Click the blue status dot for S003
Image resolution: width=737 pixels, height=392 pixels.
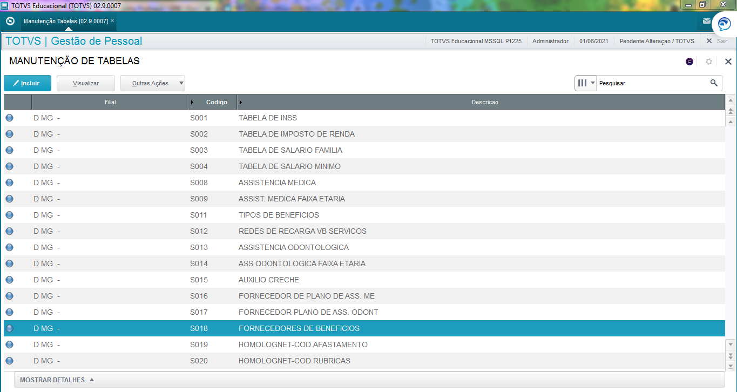[x=9, y=150]
